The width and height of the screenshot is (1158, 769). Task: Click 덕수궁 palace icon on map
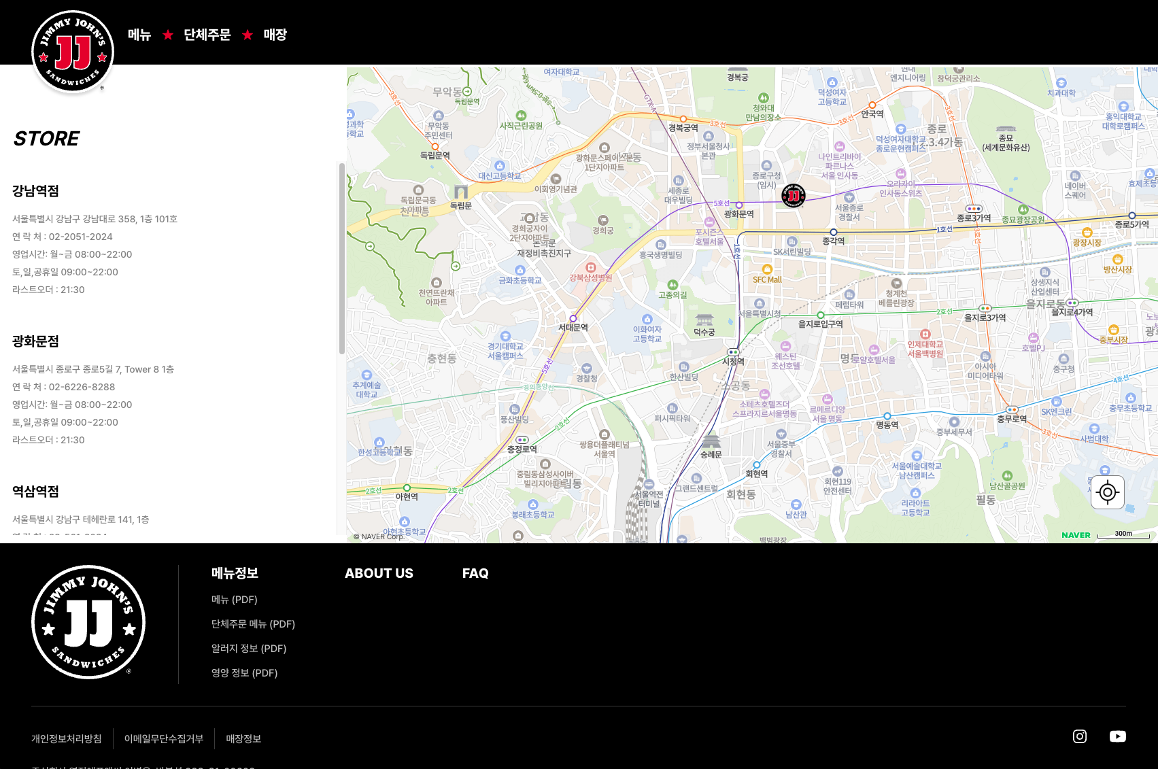tap(704, 320)
